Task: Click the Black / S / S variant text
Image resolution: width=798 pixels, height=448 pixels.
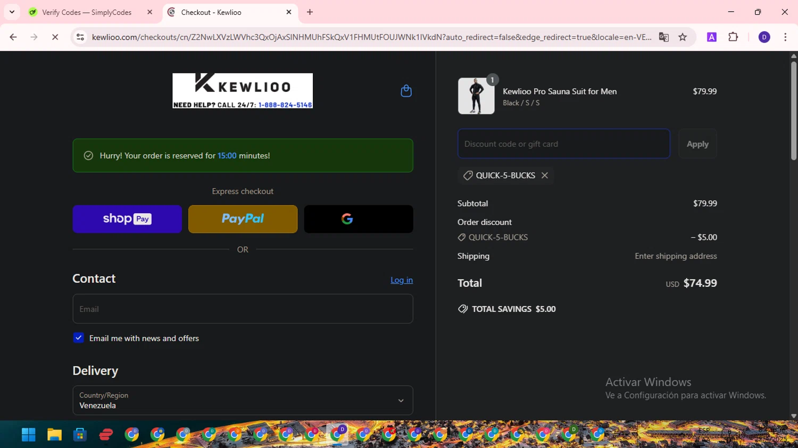Action: click(x=521, y=103)
